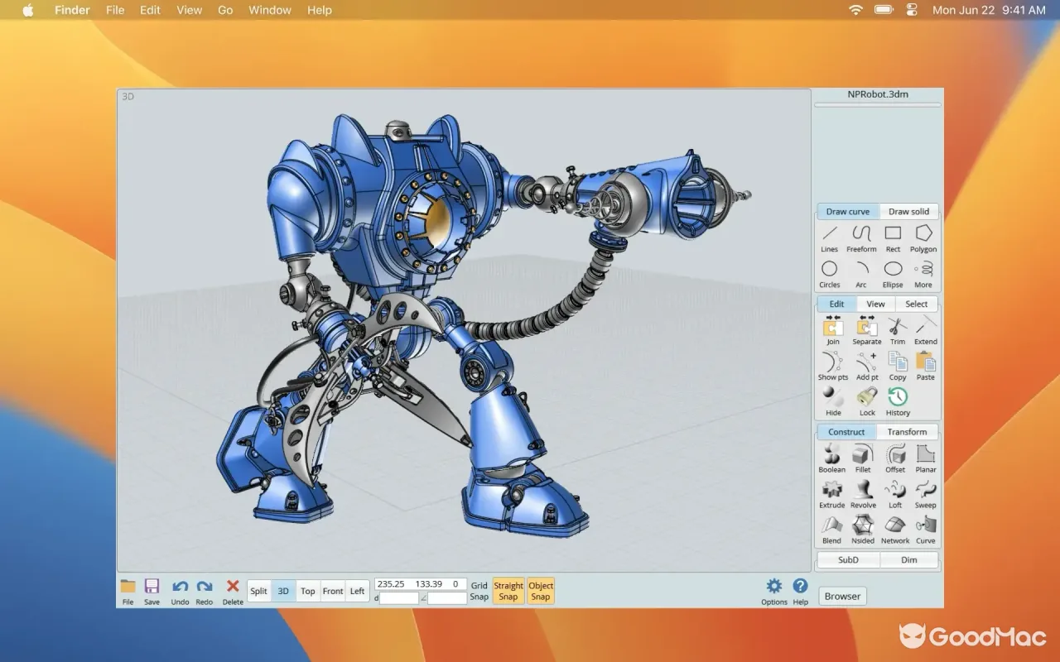Select the Fillet tool
The height and width of the screenshot is (662, 1060).
pyautogui.click(x=863, y=458)
